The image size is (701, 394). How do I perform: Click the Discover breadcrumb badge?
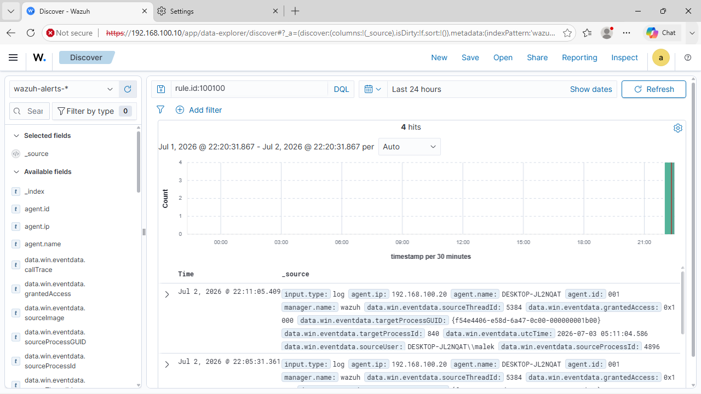86,57
